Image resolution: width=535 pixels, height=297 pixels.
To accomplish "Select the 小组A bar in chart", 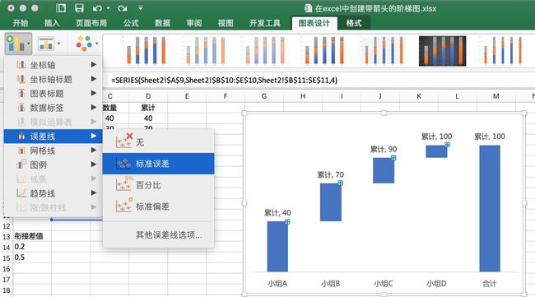I will [277, 247].
